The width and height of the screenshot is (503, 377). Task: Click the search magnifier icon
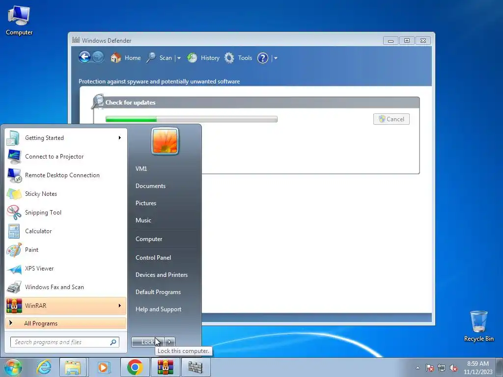tap(113, 342)
